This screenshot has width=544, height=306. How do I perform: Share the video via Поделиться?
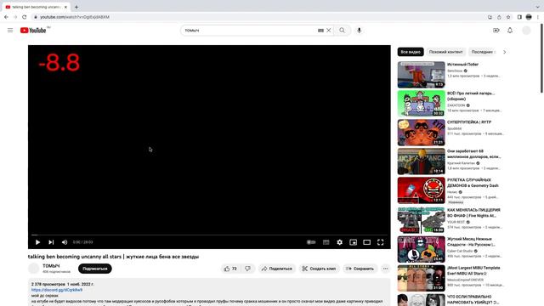point(277,269)
